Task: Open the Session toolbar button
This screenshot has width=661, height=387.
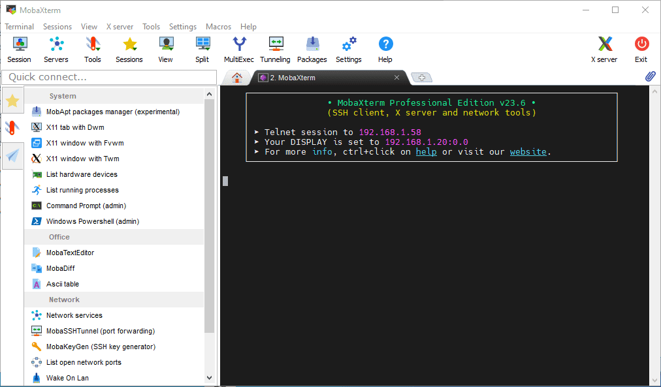Action: [20, 50]
